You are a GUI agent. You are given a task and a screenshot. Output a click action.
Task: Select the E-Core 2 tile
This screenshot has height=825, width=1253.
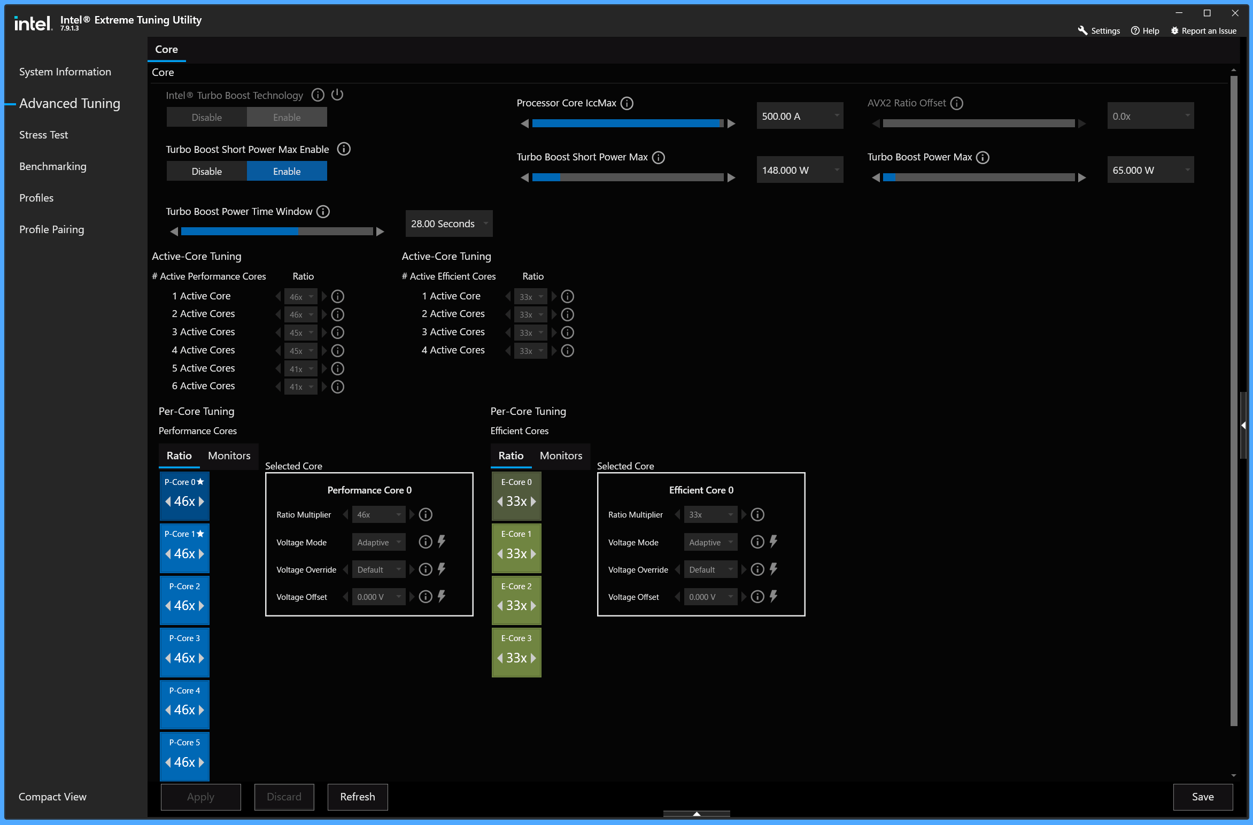[x=516, y=600]
